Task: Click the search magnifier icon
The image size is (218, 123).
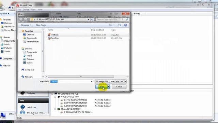Action: [127, 19]
